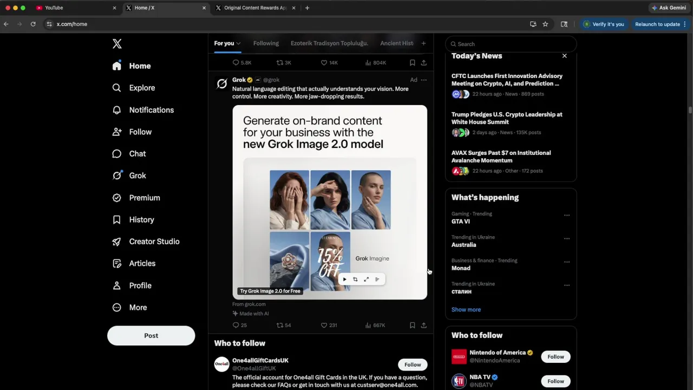Follow Nintendo of America
The width and height of the screenshot is (693, 390).
[x=555, y=356]
